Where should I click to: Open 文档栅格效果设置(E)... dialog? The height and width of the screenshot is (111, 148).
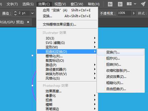click(x=67, y=24)
